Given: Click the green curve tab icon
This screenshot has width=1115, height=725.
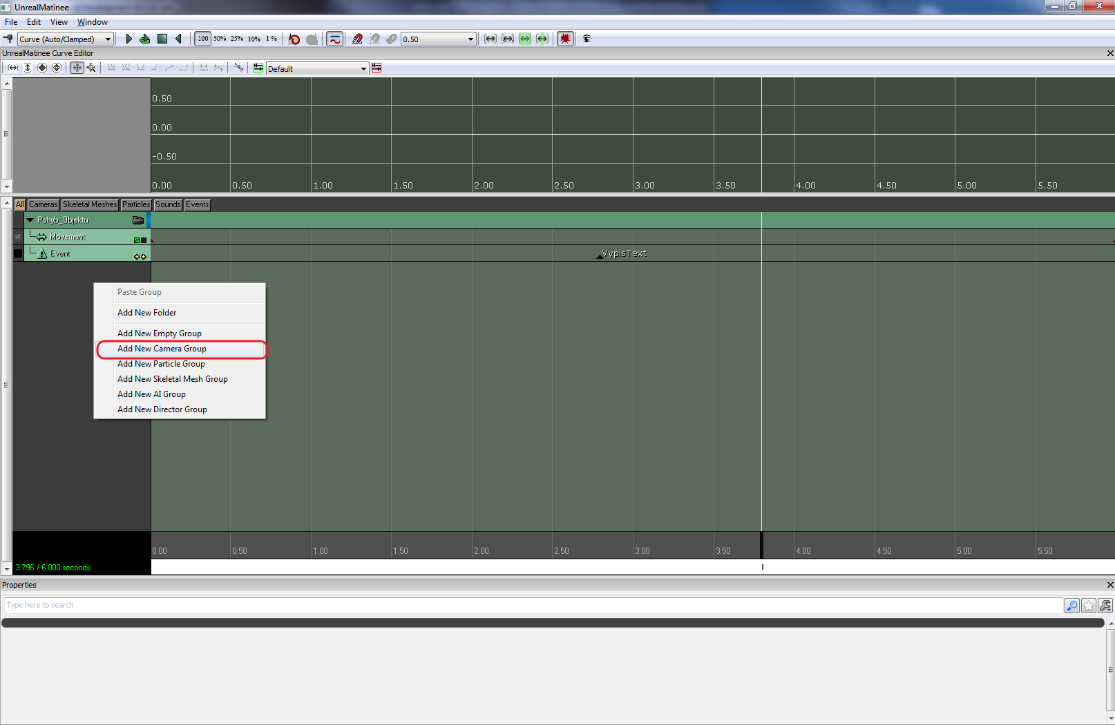Looking at the screenshot, I should [258, 68].
